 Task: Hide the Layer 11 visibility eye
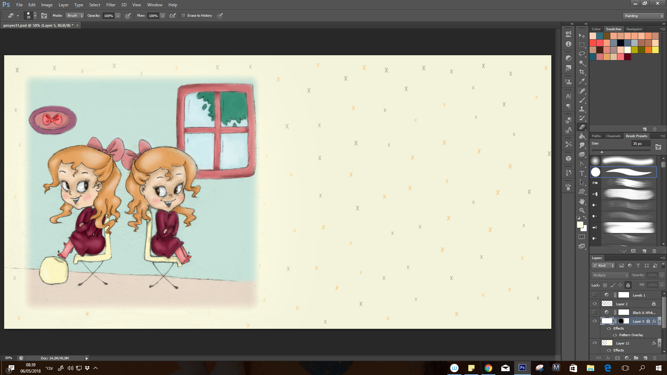tap(595, 343)
